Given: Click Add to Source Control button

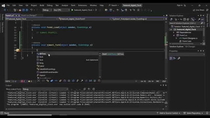Looking at the screenshot, I should (x=169, y=113).
